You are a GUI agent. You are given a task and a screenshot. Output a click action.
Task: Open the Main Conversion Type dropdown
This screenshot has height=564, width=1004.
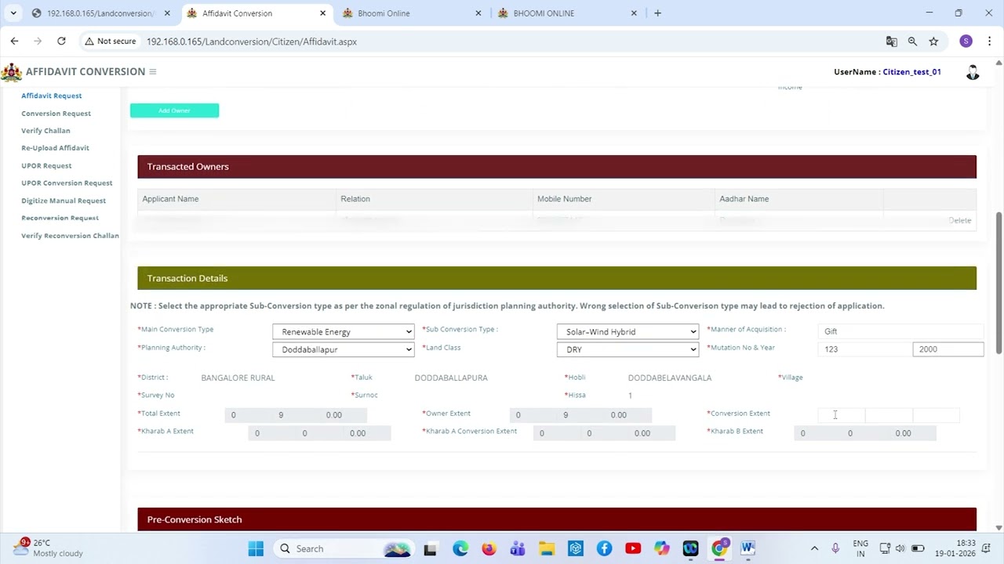click(344, 331)
